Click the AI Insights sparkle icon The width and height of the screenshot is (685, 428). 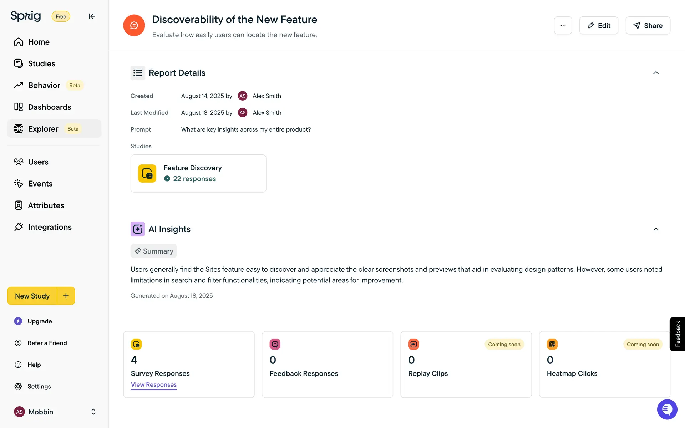(x=137, y=229)
